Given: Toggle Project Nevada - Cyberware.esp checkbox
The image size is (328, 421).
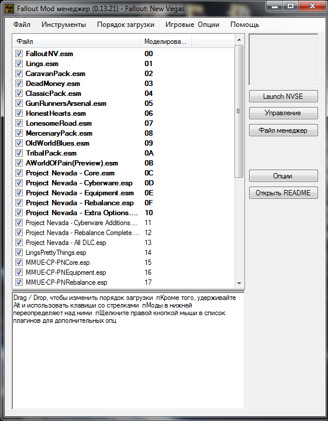Looking at the screenshot, I should [x=19, y=183].
